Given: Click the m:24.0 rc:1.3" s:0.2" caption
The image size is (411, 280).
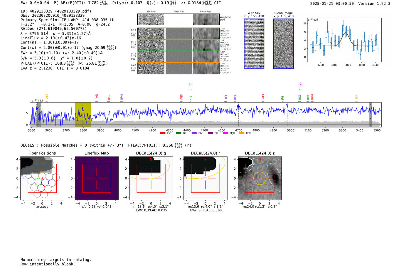Looking at the screenshot, I should [x=260, y=207].
